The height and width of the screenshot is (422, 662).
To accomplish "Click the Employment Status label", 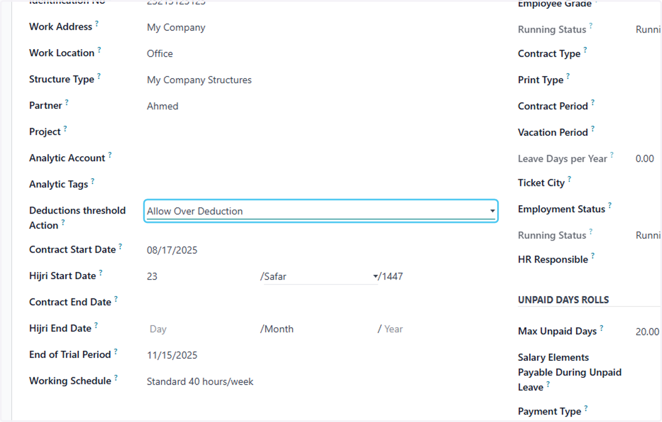I will coord(562,209).
